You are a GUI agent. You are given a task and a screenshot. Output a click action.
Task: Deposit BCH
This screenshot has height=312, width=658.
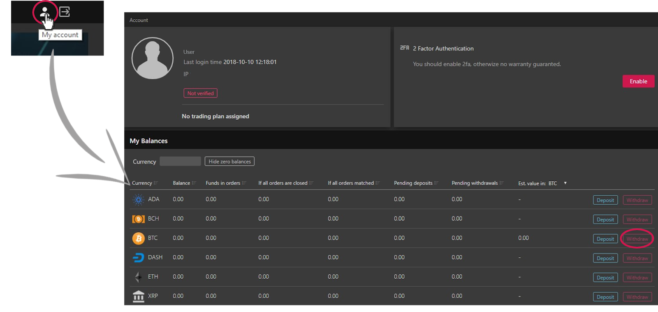pyautogui.click(x=605, y=220)
